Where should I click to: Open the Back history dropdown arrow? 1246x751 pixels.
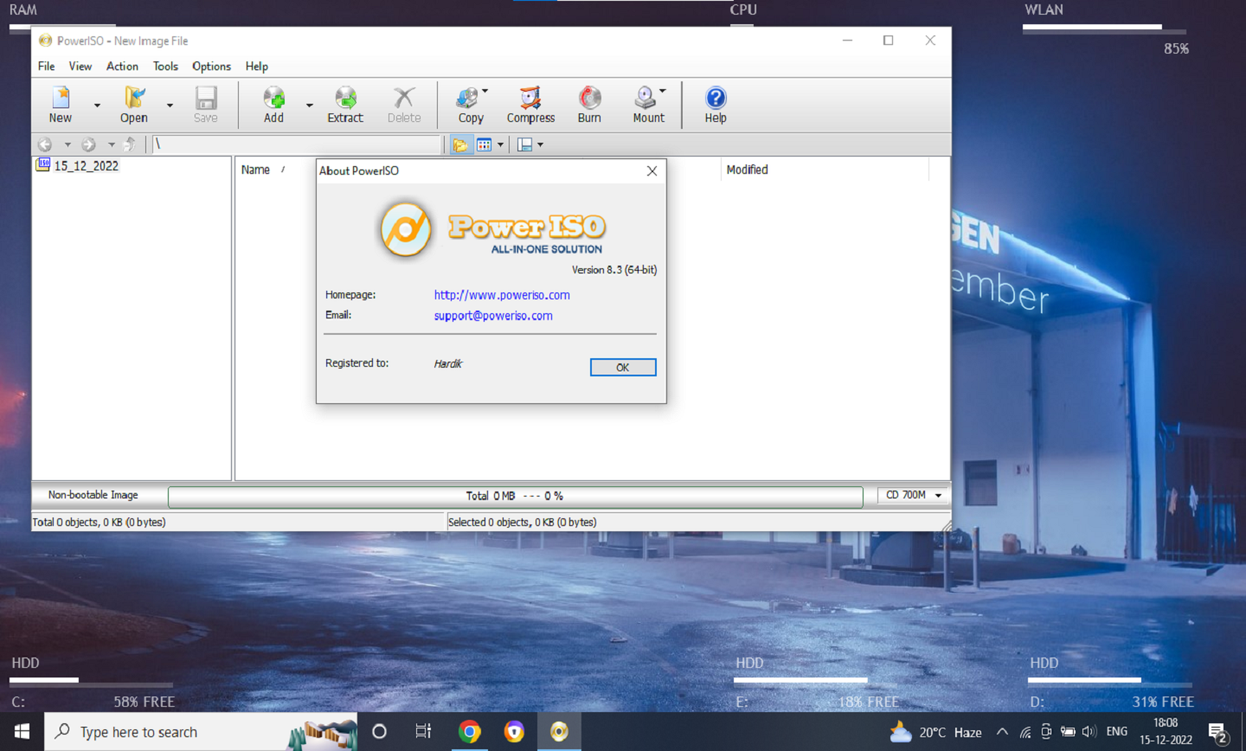click(x=67, y=144)
